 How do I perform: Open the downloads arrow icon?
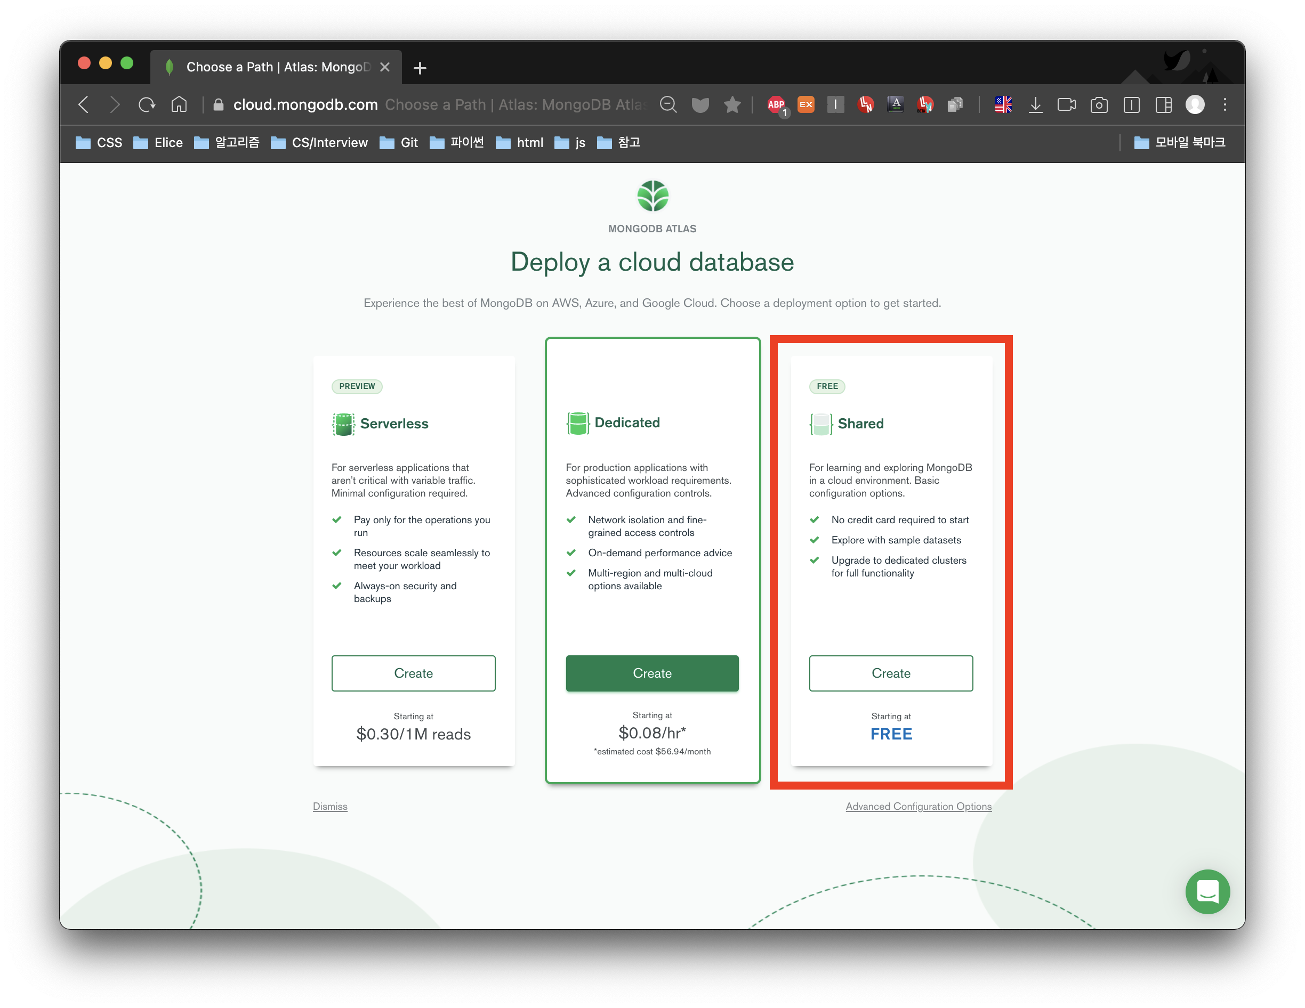[1035, 105]
